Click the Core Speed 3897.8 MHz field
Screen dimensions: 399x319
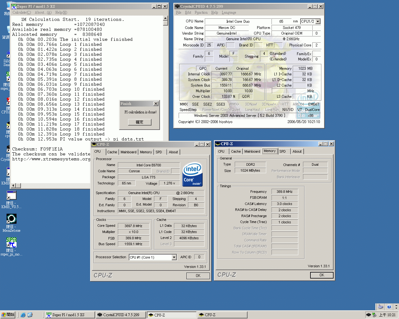click(133, 226)
